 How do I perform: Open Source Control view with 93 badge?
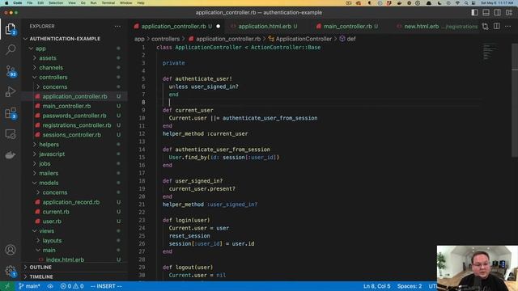11,70
